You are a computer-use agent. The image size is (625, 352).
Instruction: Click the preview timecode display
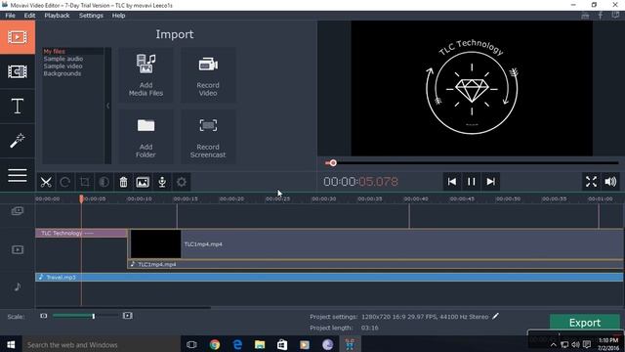pyautogui.click(x=360, y=182)
